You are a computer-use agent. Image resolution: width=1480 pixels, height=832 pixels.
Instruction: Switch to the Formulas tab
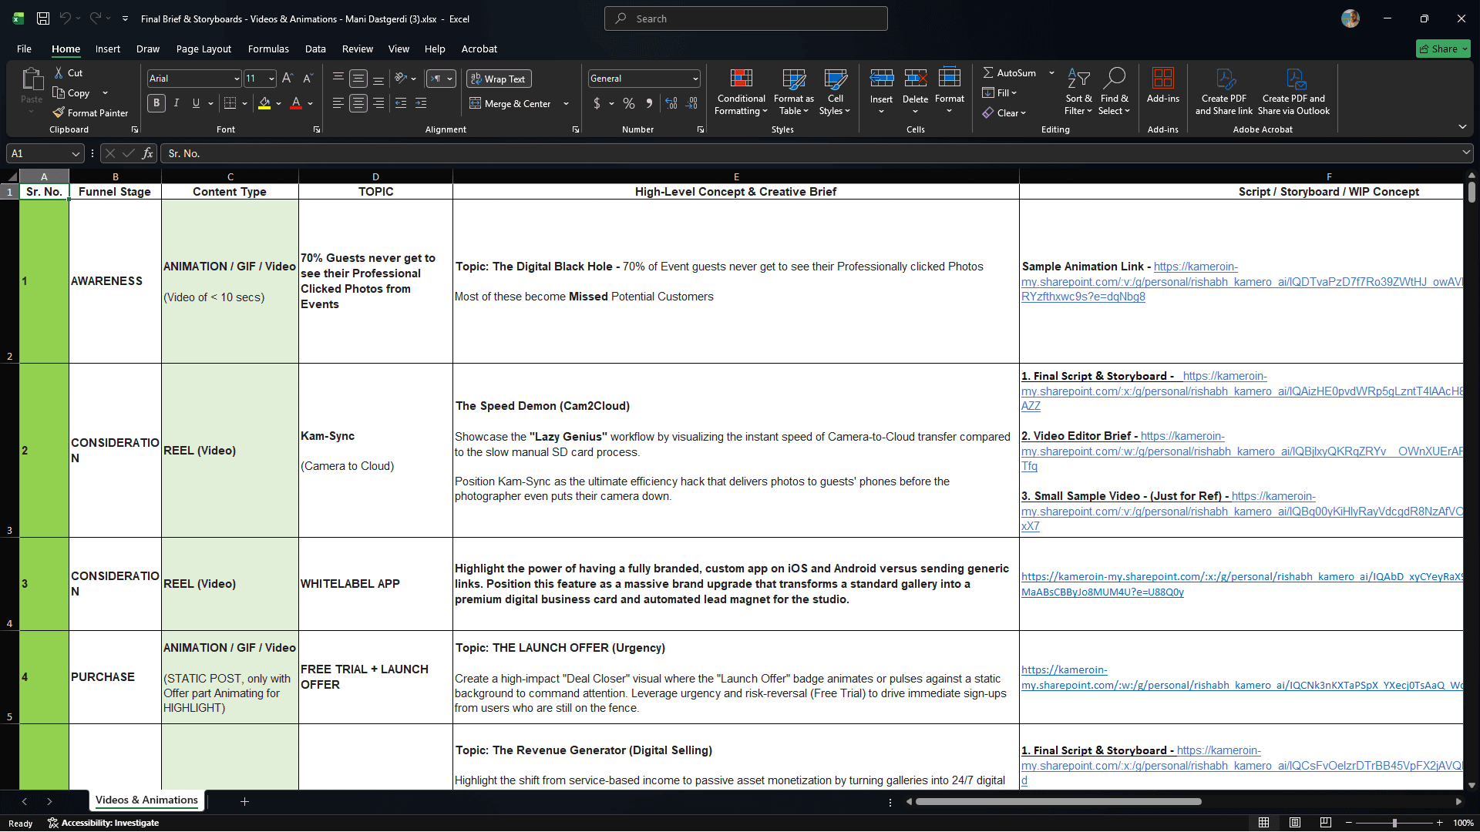[268, 49]
